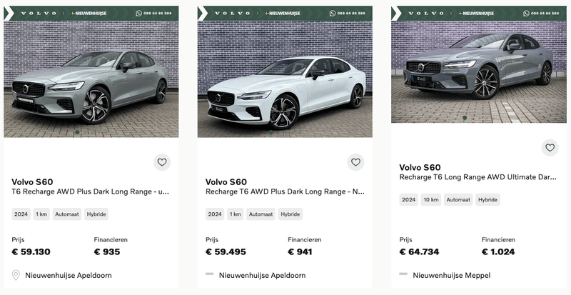Click Automaat tag on the third card

458,200
